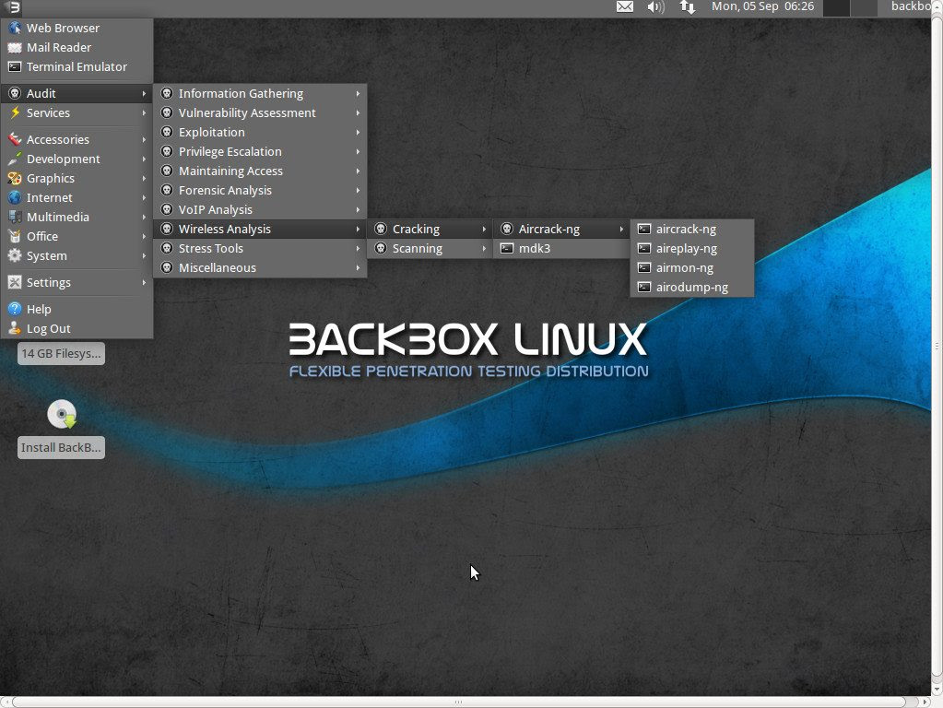
Task: Click the Mail Reader envelope icon
Action: pyautogui.click(x=15, y=48)
